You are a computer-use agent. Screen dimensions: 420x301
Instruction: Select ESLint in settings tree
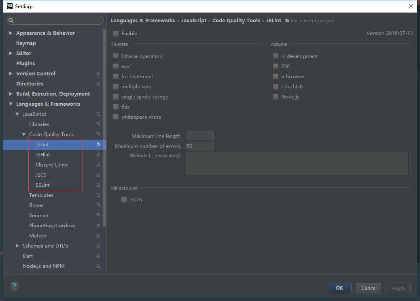(x=42, y=185)
